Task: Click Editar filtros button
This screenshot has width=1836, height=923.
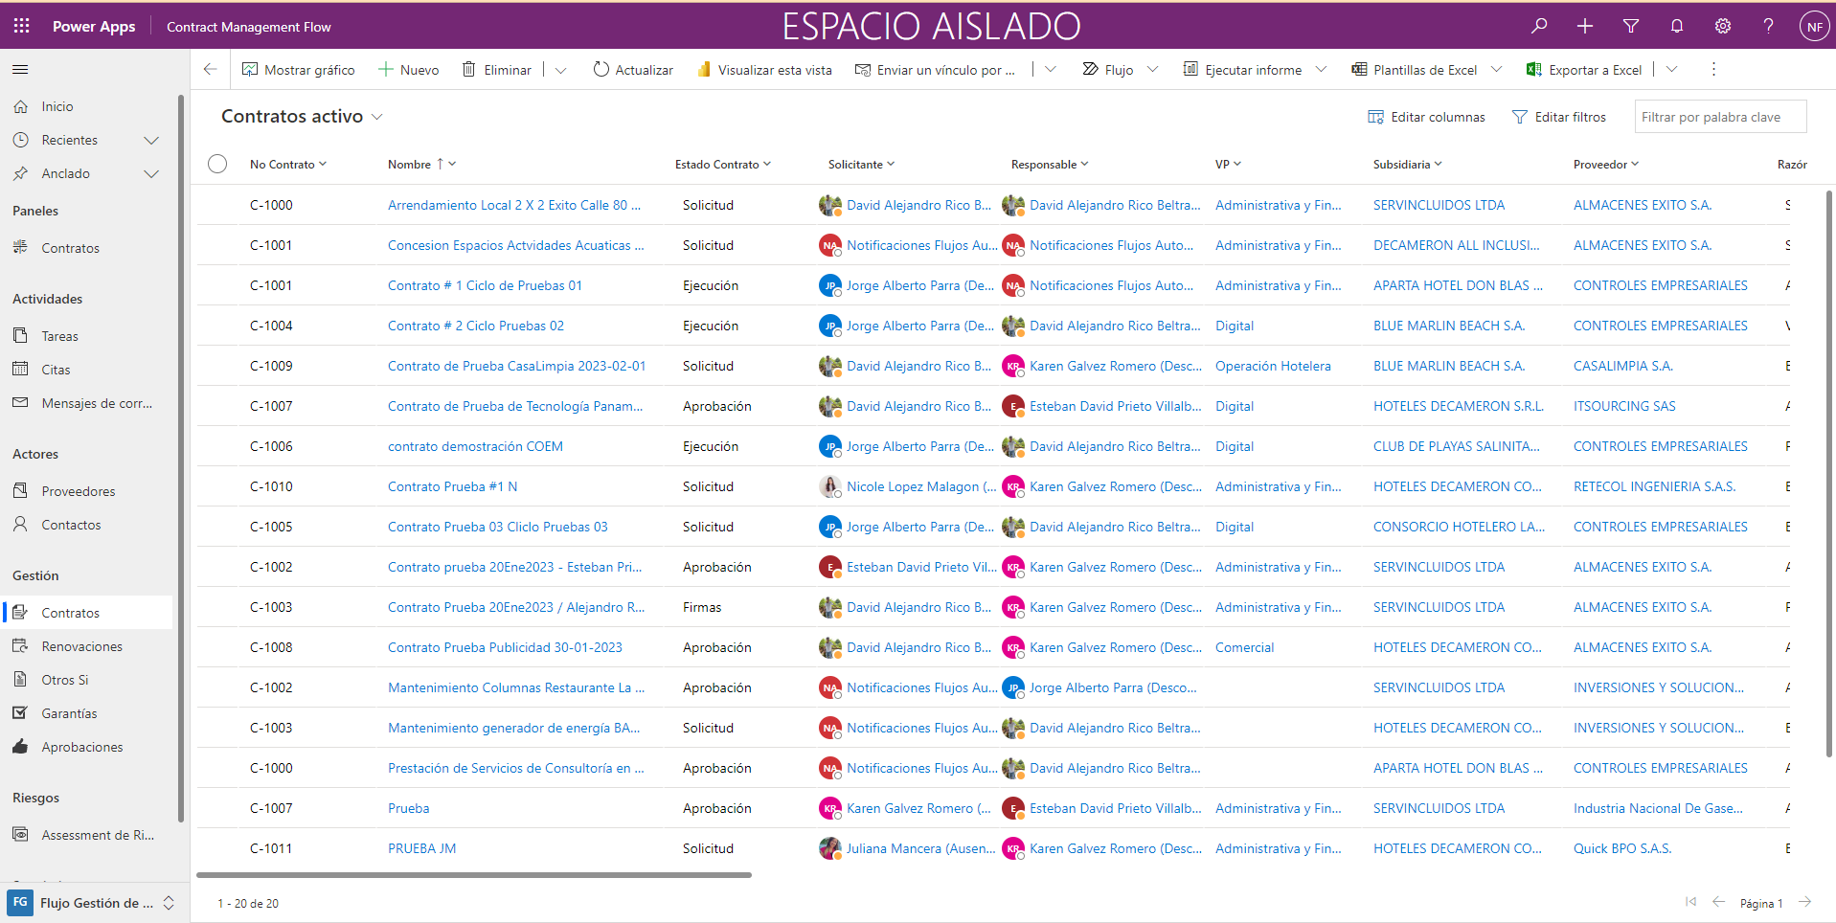Action: click(x=1559, y=117)
